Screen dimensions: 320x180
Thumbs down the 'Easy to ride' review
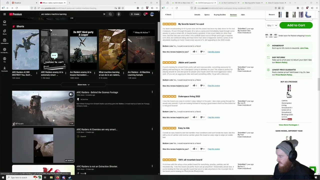(x=202, y=149)
